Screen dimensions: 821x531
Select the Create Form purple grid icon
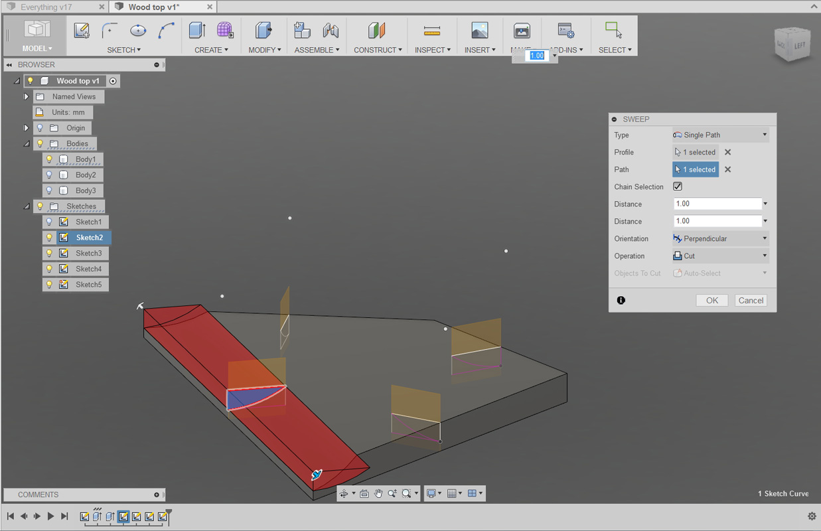(225, 31)
